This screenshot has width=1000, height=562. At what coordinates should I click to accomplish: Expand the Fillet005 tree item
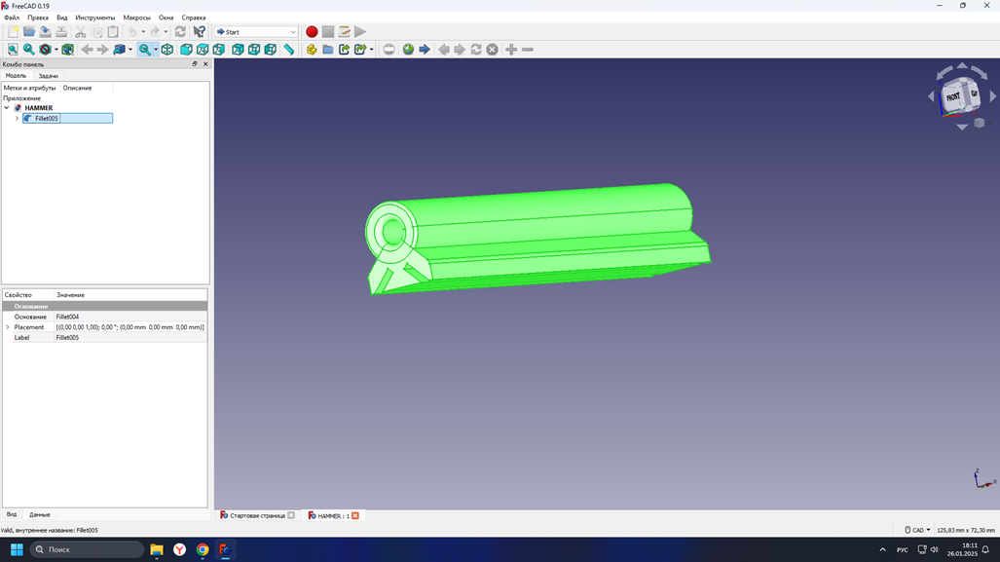tap(17, 119)
